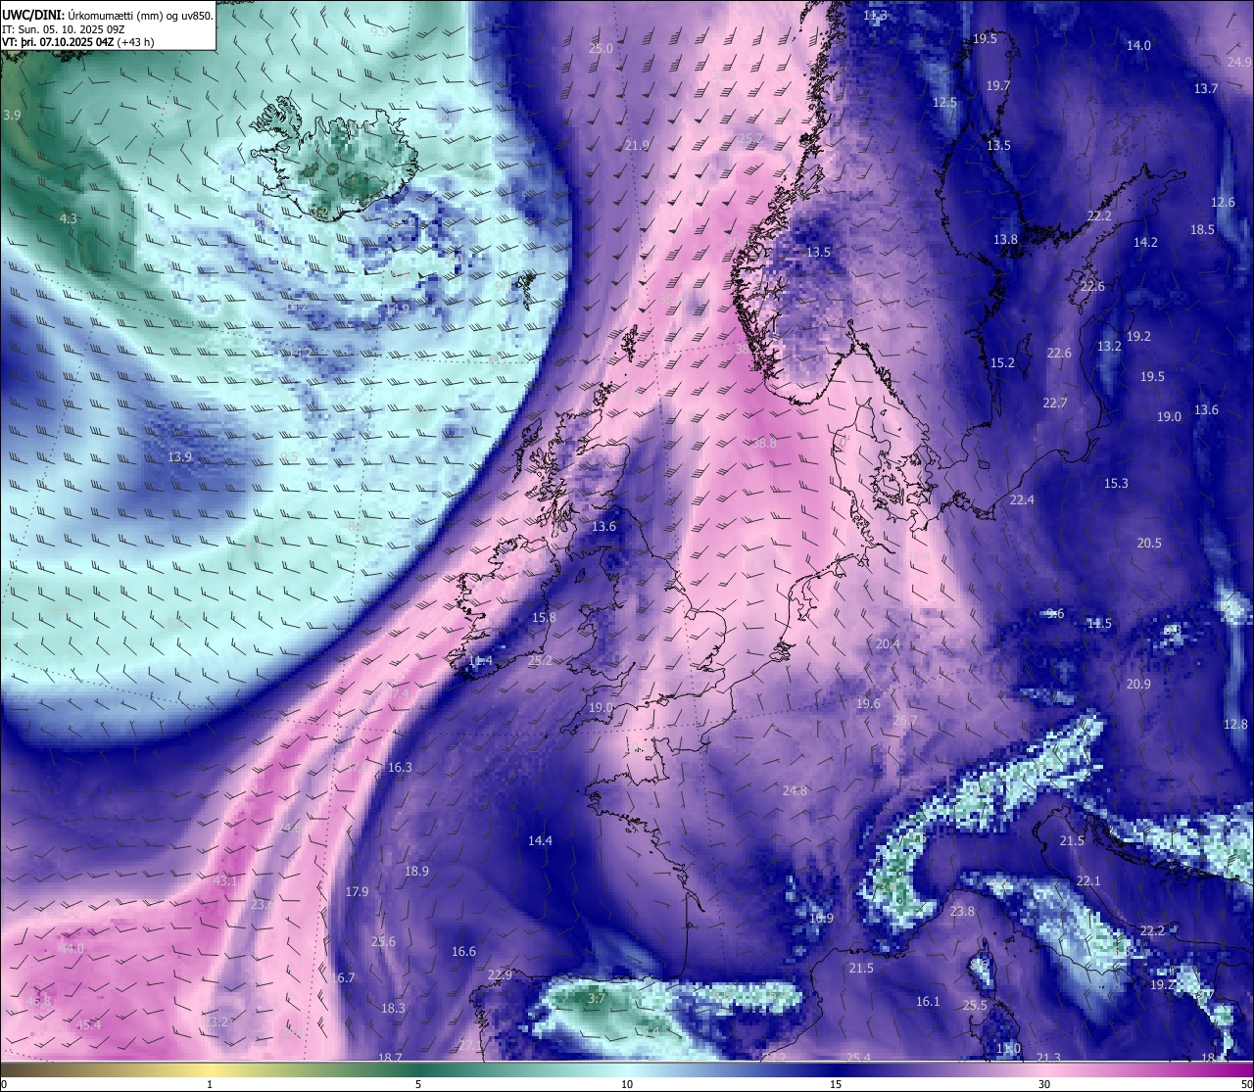Click the map value "13.8"

coord(1005,240)
